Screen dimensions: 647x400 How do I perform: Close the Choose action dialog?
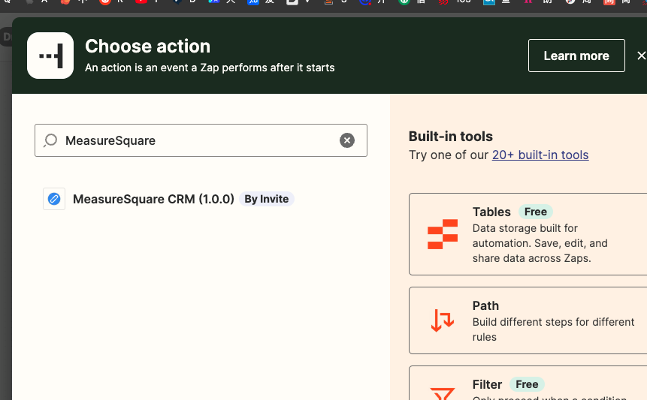(x=641, y=56)
